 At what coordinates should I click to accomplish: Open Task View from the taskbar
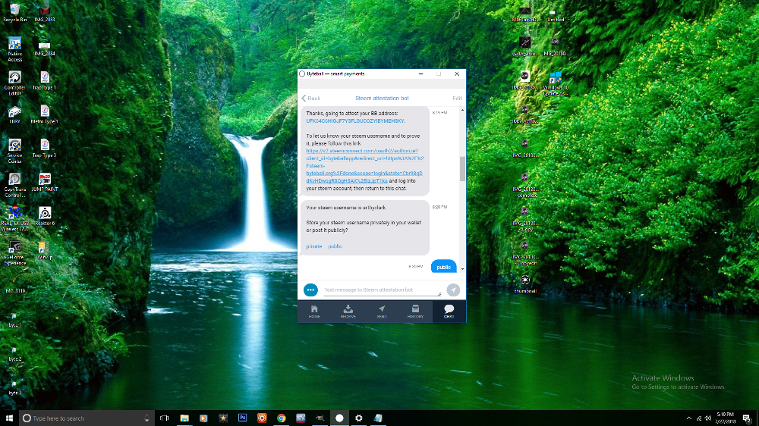tap(165, 418)
